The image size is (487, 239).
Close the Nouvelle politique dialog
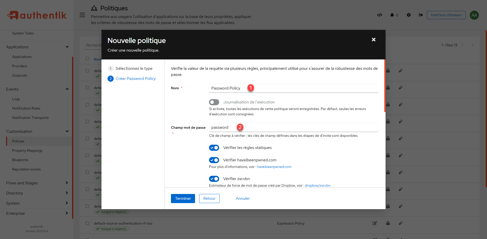[374, 40]
